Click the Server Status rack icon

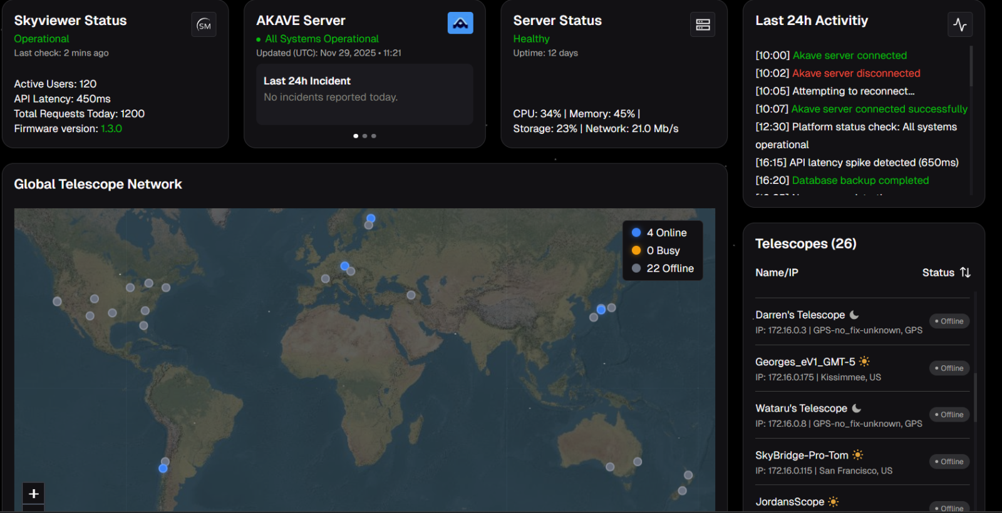pos(703,25)
